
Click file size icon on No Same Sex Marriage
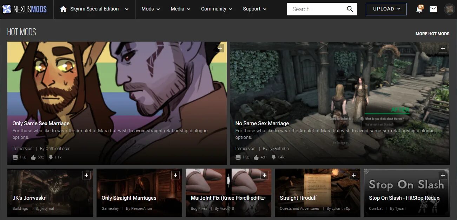[238, 157]
